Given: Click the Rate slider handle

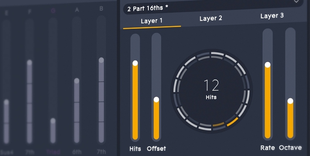Looking at the screenshot, I should pos(267,65).
